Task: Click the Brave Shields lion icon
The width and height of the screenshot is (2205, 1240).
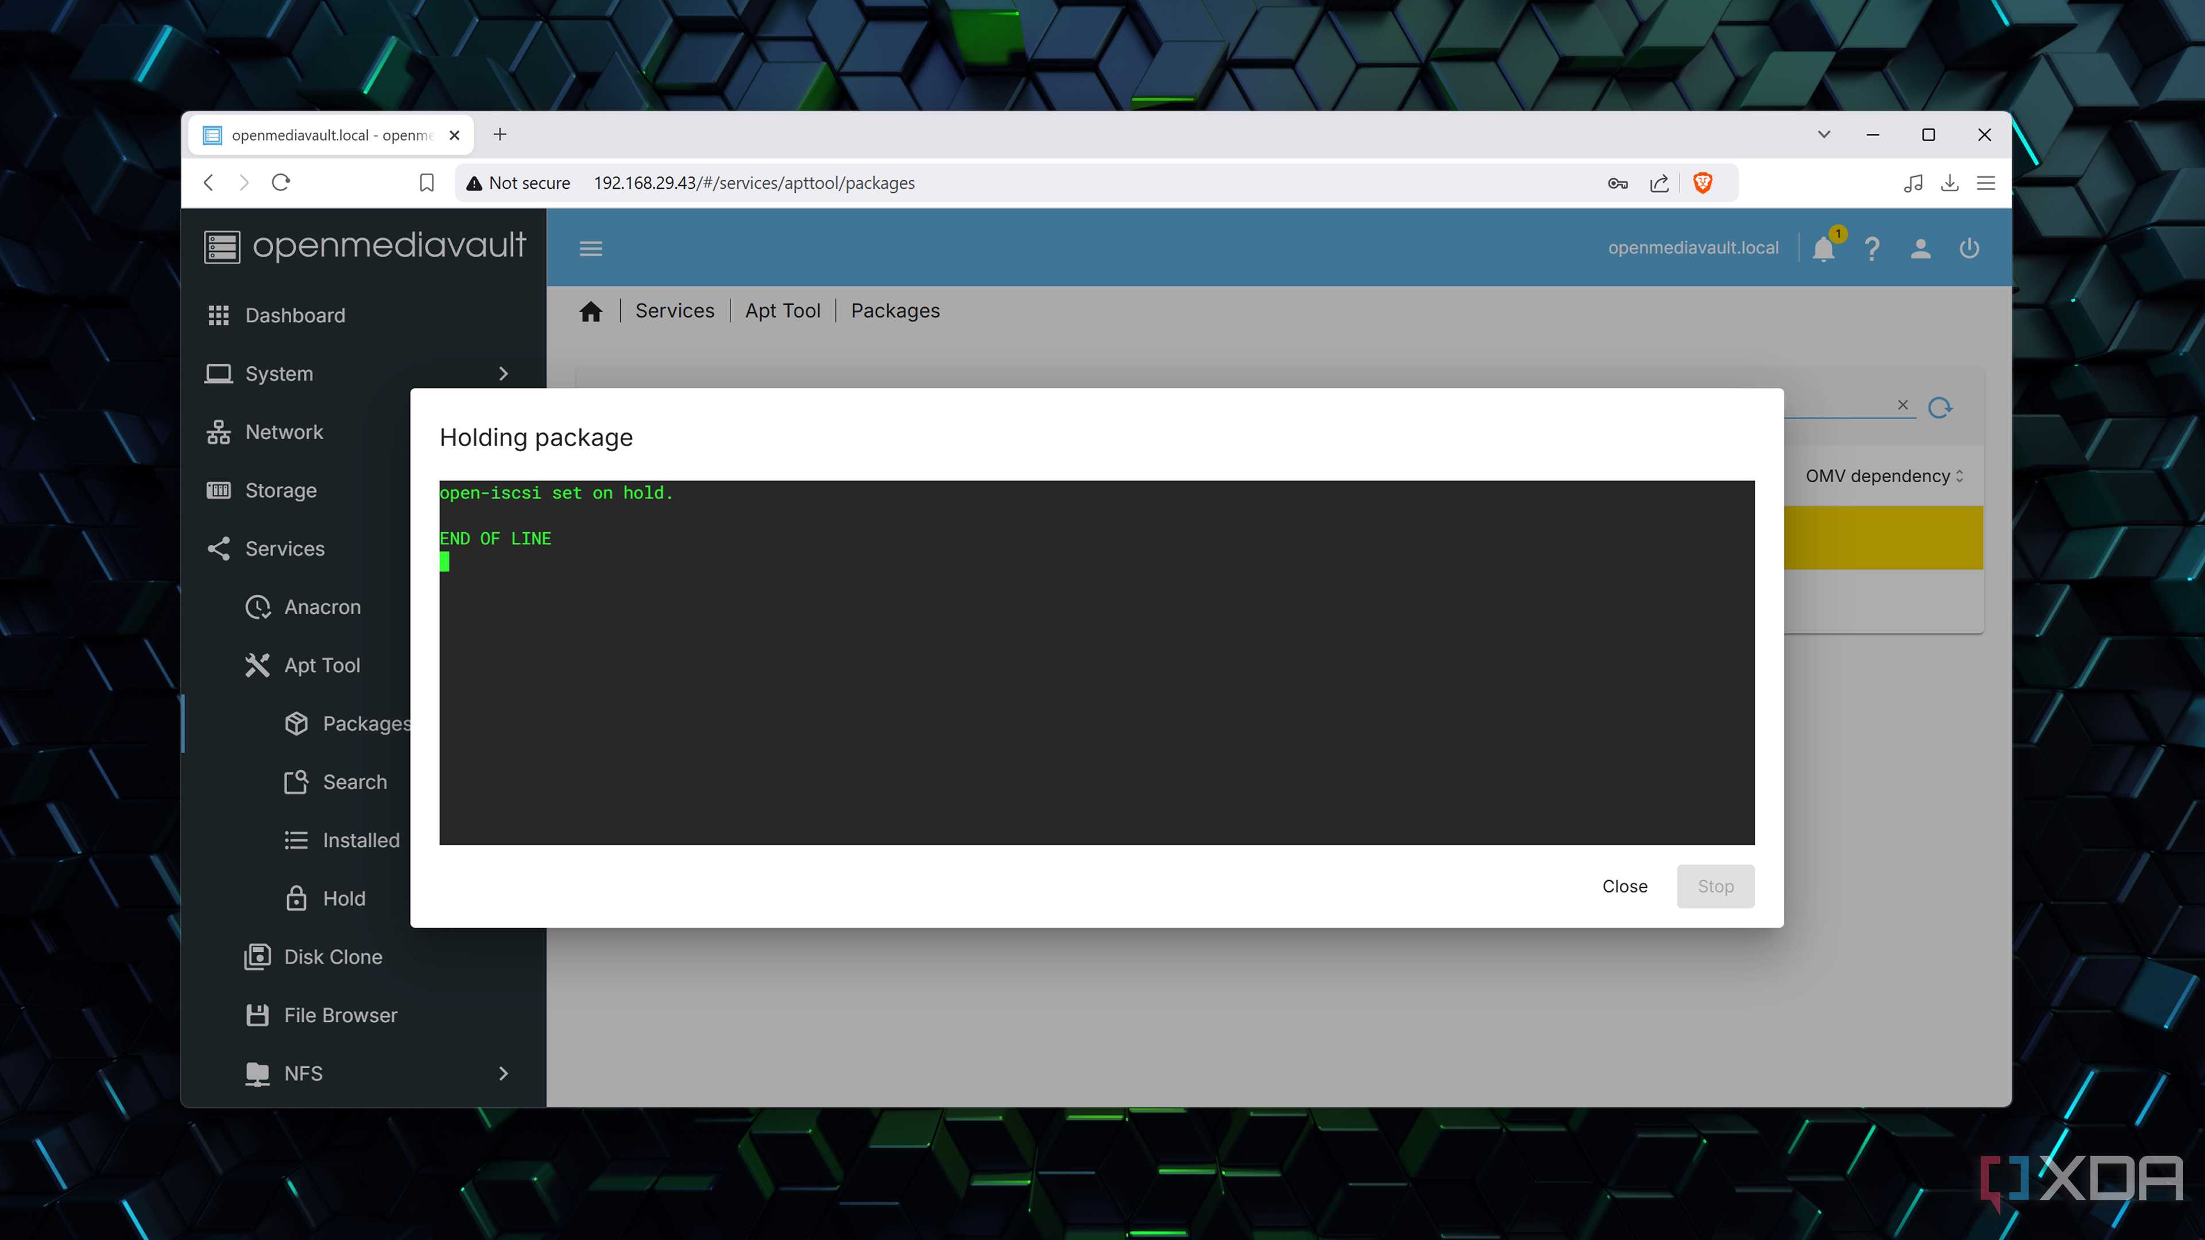Action: click(x=1703, y=183)
